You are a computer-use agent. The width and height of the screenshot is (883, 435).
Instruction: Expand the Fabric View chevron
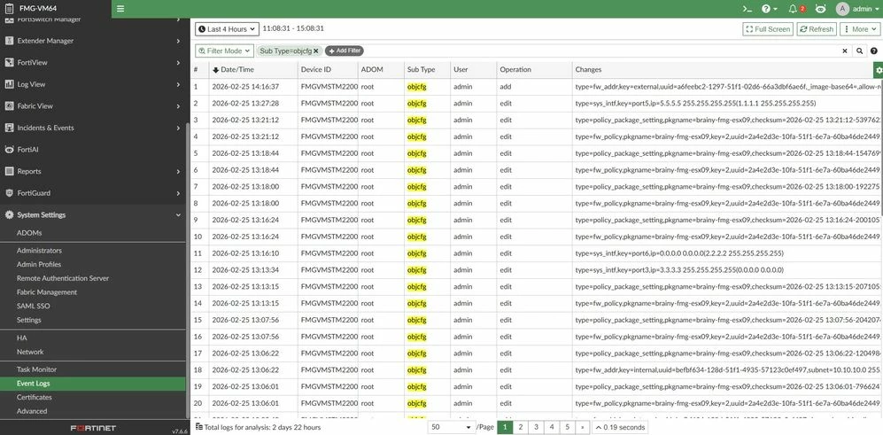(178, 106)
